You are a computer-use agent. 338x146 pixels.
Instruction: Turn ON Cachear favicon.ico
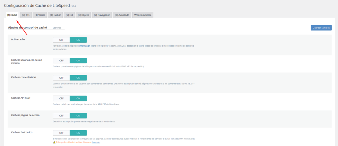tap(78, 133)
